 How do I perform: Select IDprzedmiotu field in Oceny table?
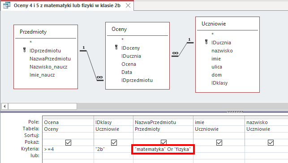tap(137, 80)
